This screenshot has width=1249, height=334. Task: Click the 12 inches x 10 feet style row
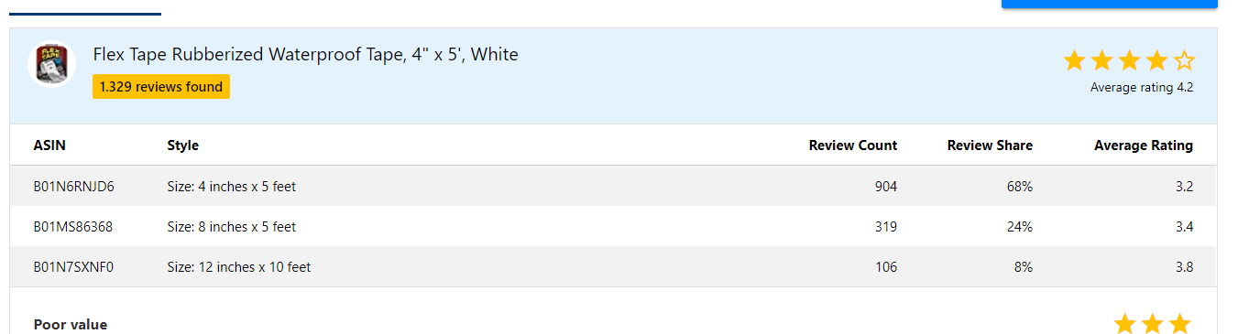613,267
